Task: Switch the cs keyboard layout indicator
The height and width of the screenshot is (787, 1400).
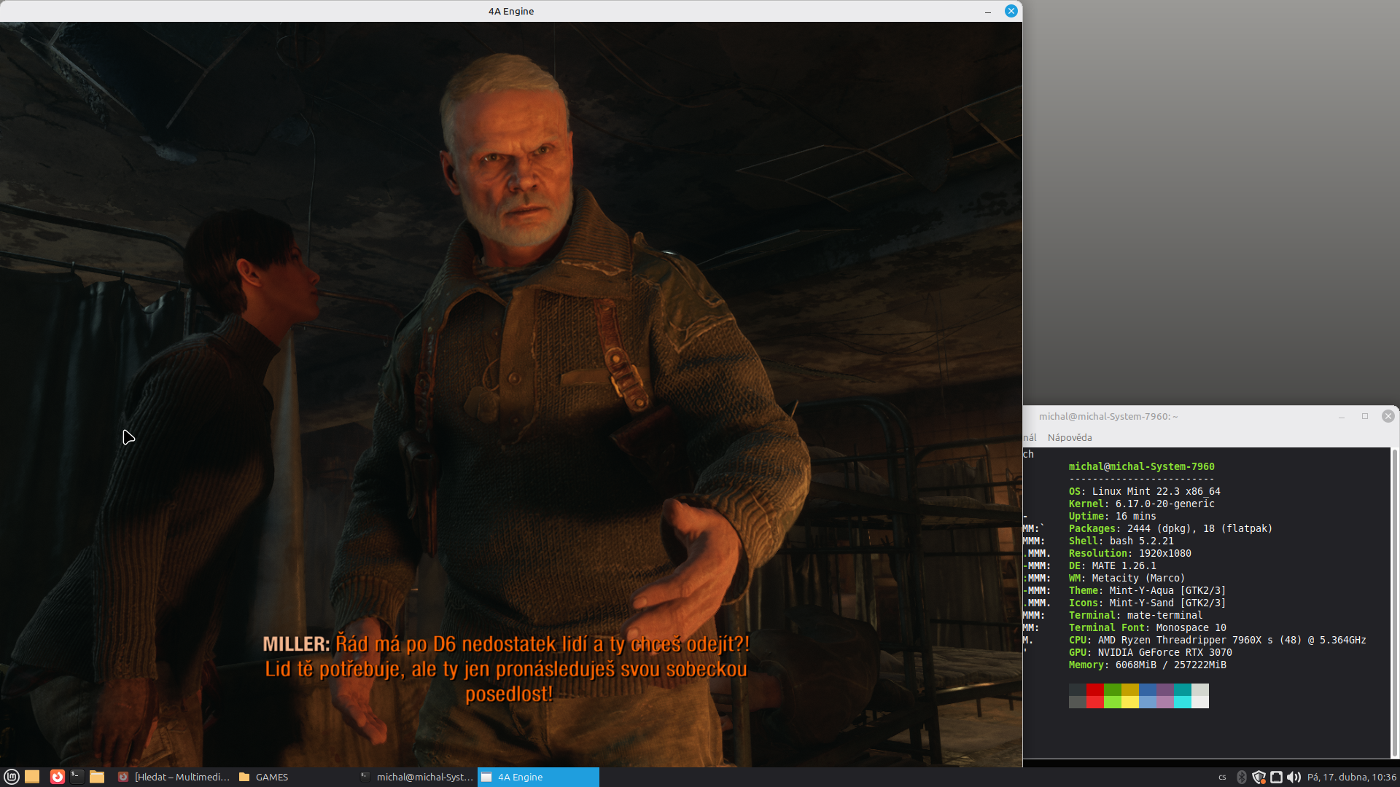Action: 1222,777
